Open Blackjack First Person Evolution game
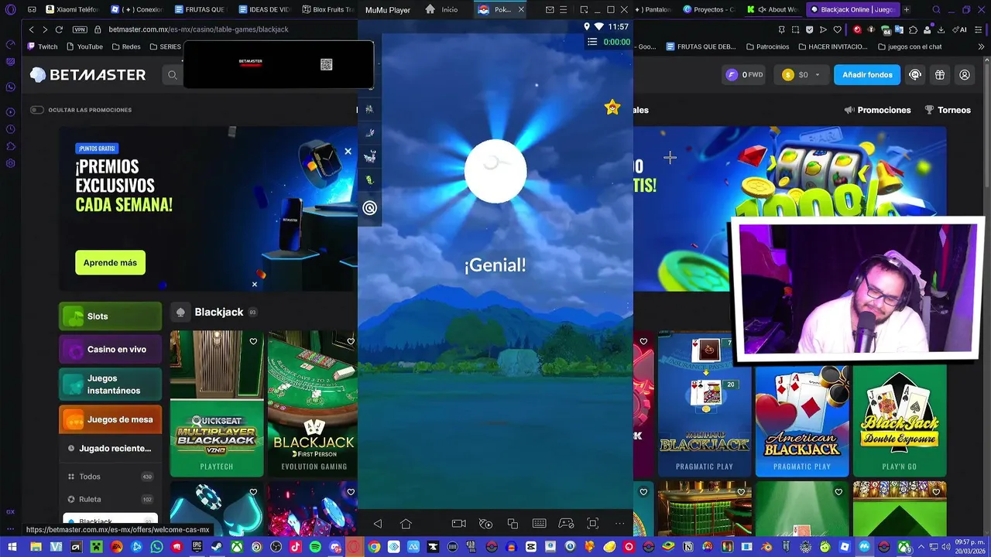Viewport: 991px width, 557px height. click(x=313, y=403)
